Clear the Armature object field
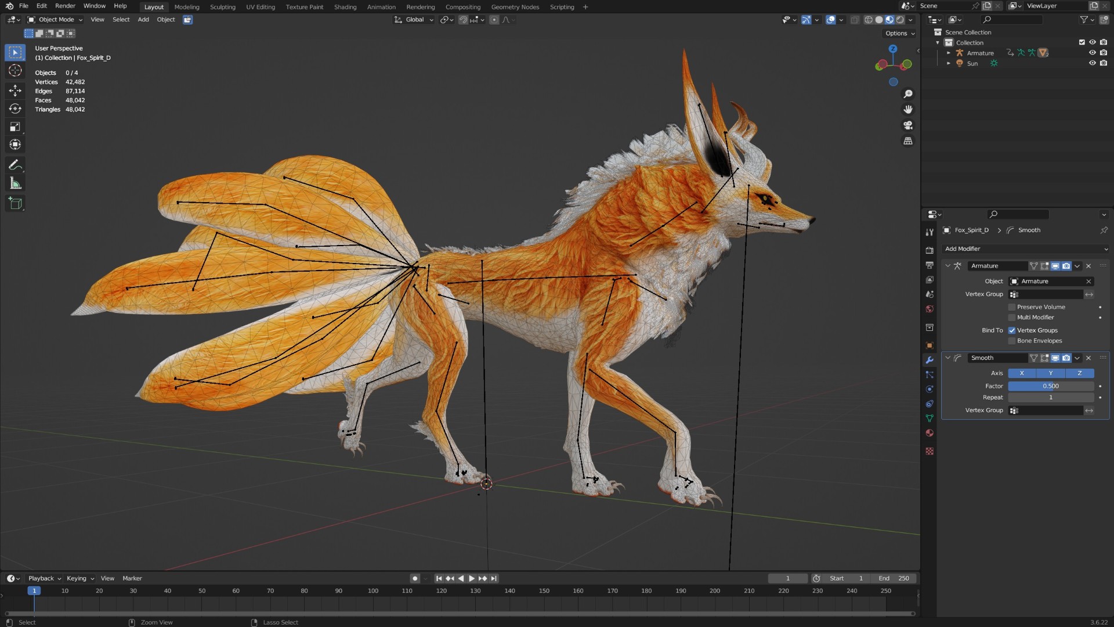Viewport: 1114px width, 627px height. (x=1088, y=282)
